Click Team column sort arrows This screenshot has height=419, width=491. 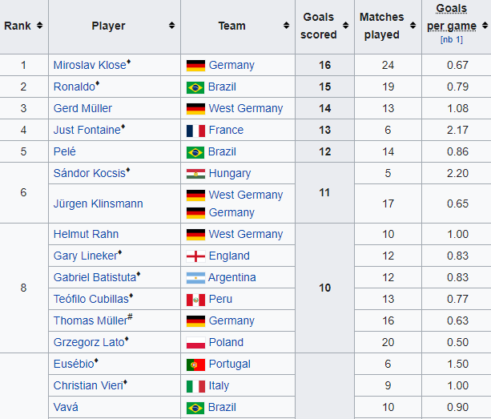286,26
